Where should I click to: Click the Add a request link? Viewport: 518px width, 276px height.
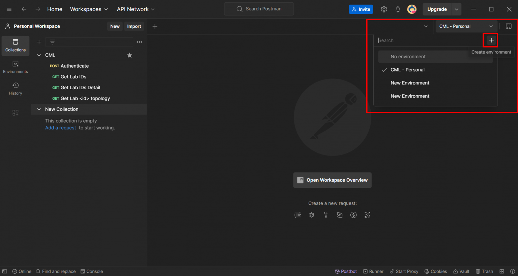point(60,128)
